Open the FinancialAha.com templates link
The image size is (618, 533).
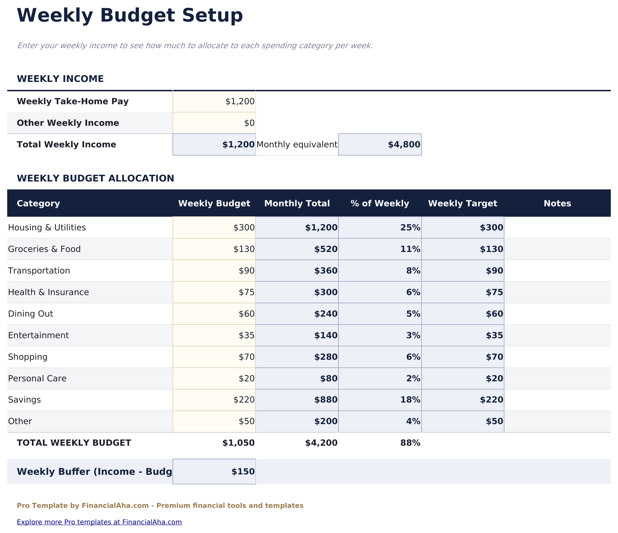click(99, 522)
